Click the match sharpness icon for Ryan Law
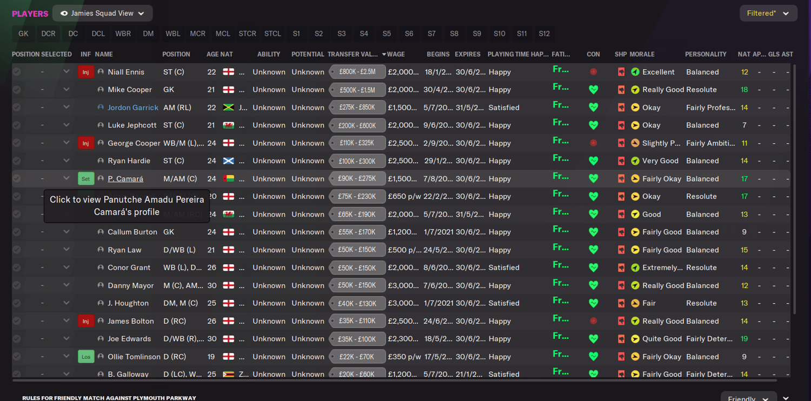The image size is (811, 401). 621,250
